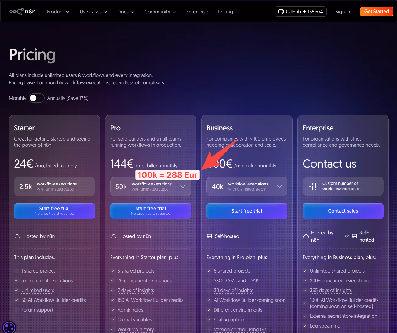Select the Monthly billing label
This screenshot has height=333, width=397.
(17, 98)
